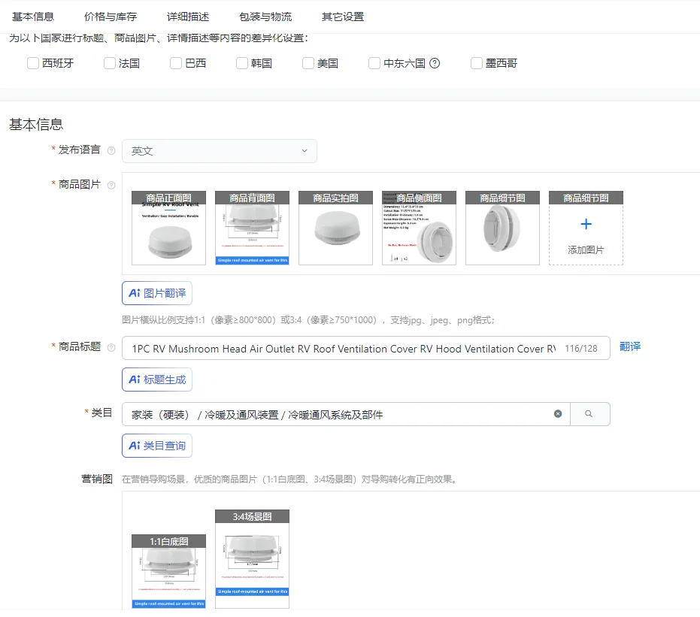The image size is (700, 617).
Task: Select the 商品正面图 thumbnail
Action: [x=168, y=228]
